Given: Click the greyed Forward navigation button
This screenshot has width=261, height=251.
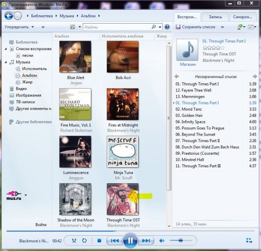Looking at the screenshot, I should point(18,16).
